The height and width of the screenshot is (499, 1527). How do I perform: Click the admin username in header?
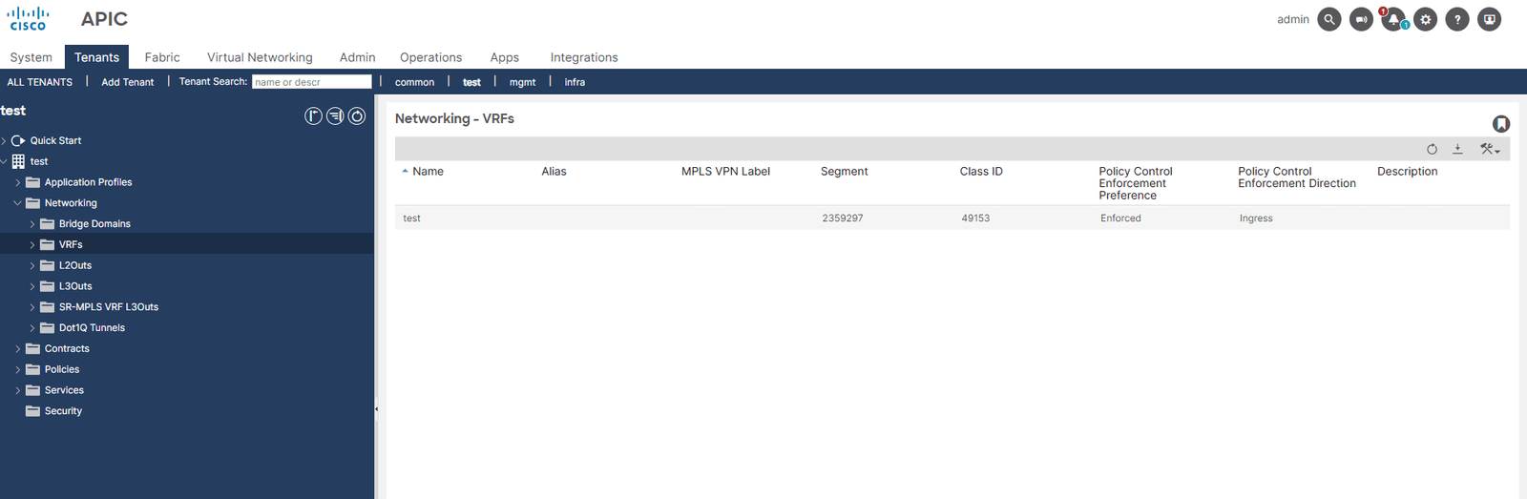pos(1293,19)
